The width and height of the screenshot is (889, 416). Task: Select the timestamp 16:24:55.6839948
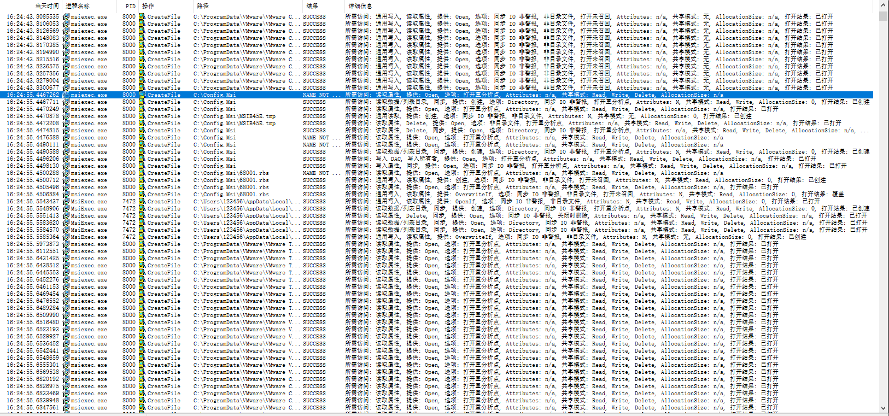(x=33, y=400)
